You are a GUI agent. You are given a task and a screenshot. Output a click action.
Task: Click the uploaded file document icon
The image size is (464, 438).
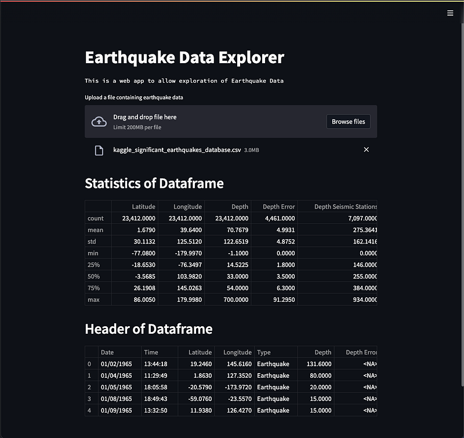tap(99, 150)
